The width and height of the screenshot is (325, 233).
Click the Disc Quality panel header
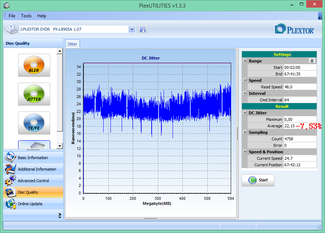point(33,43)
